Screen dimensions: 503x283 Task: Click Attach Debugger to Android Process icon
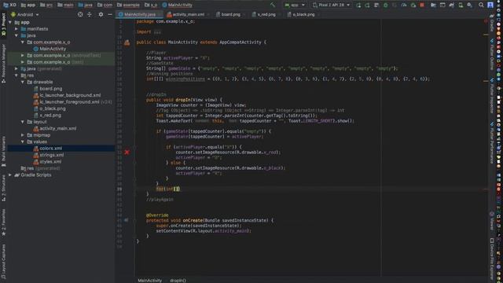point(413,5)
